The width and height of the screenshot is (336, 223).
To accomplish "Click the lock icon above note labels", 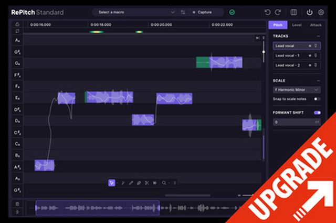I will pos(17,24).
